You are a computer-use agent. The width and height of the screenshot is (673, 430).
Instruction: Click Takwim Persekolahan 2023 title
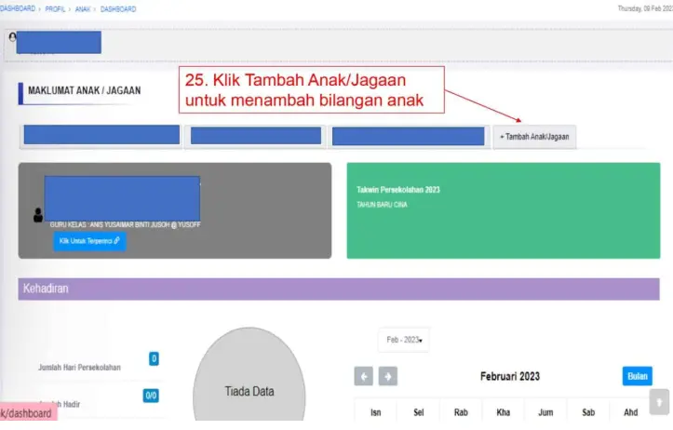397,190
